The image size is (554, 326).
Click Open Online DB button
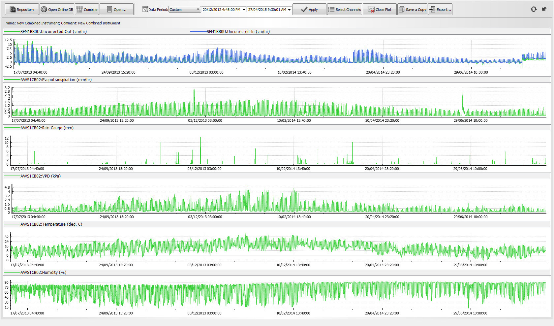point(57,10)
